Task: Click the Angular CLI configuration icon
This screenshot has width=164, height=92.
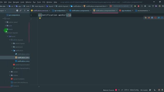Action: [111, 6]
